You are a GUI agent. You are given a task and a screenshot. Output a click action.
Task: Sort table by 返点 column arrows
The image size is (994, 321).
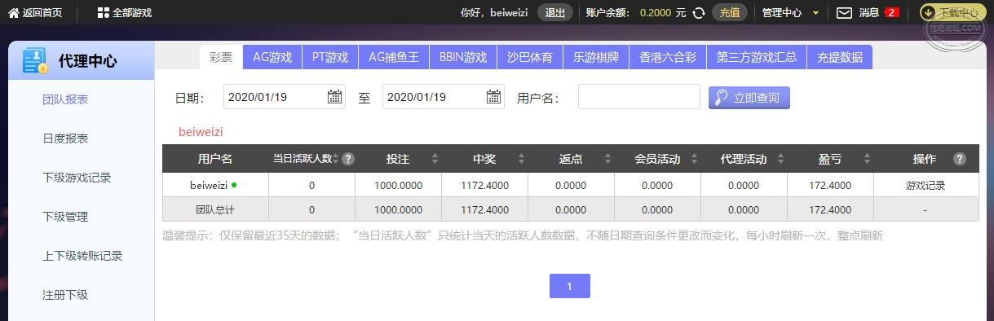(607, 159)
